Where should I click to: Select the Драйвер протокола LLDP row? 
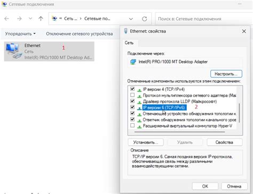tap(180, 102)
